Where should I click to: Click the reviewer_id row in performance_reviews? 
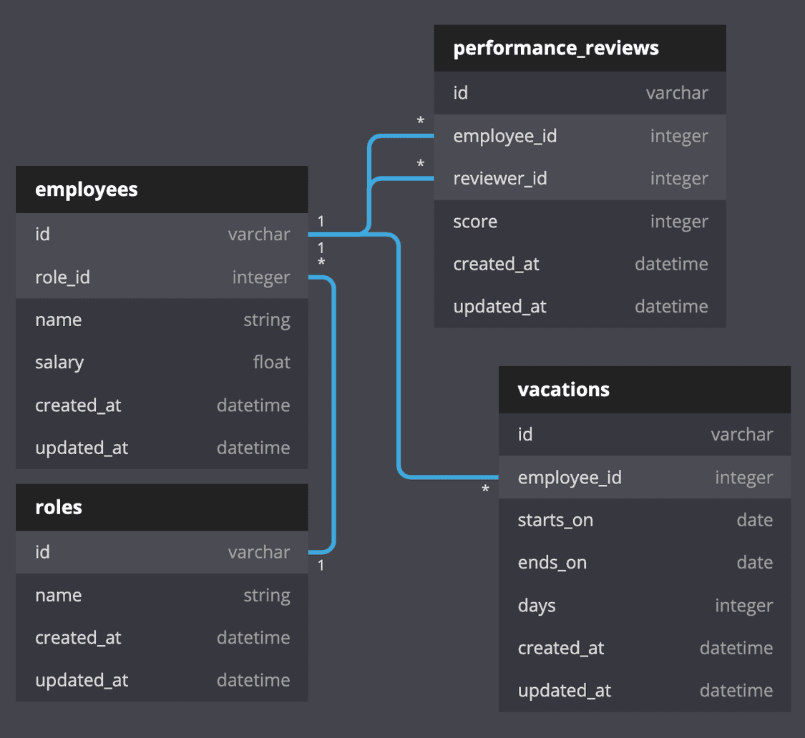point(580,178)
